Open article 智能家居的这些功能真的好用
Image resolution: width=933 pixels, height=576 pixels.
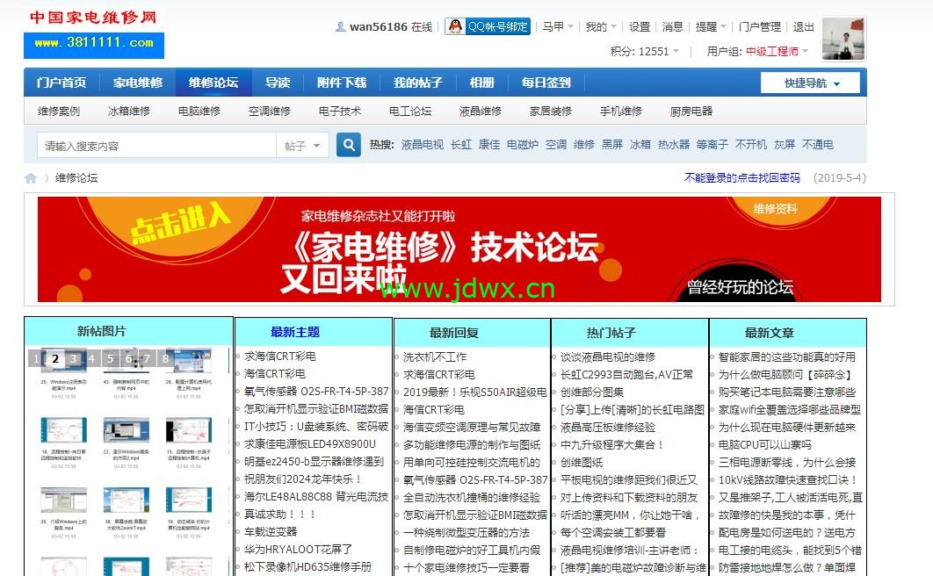coord(786,356)
